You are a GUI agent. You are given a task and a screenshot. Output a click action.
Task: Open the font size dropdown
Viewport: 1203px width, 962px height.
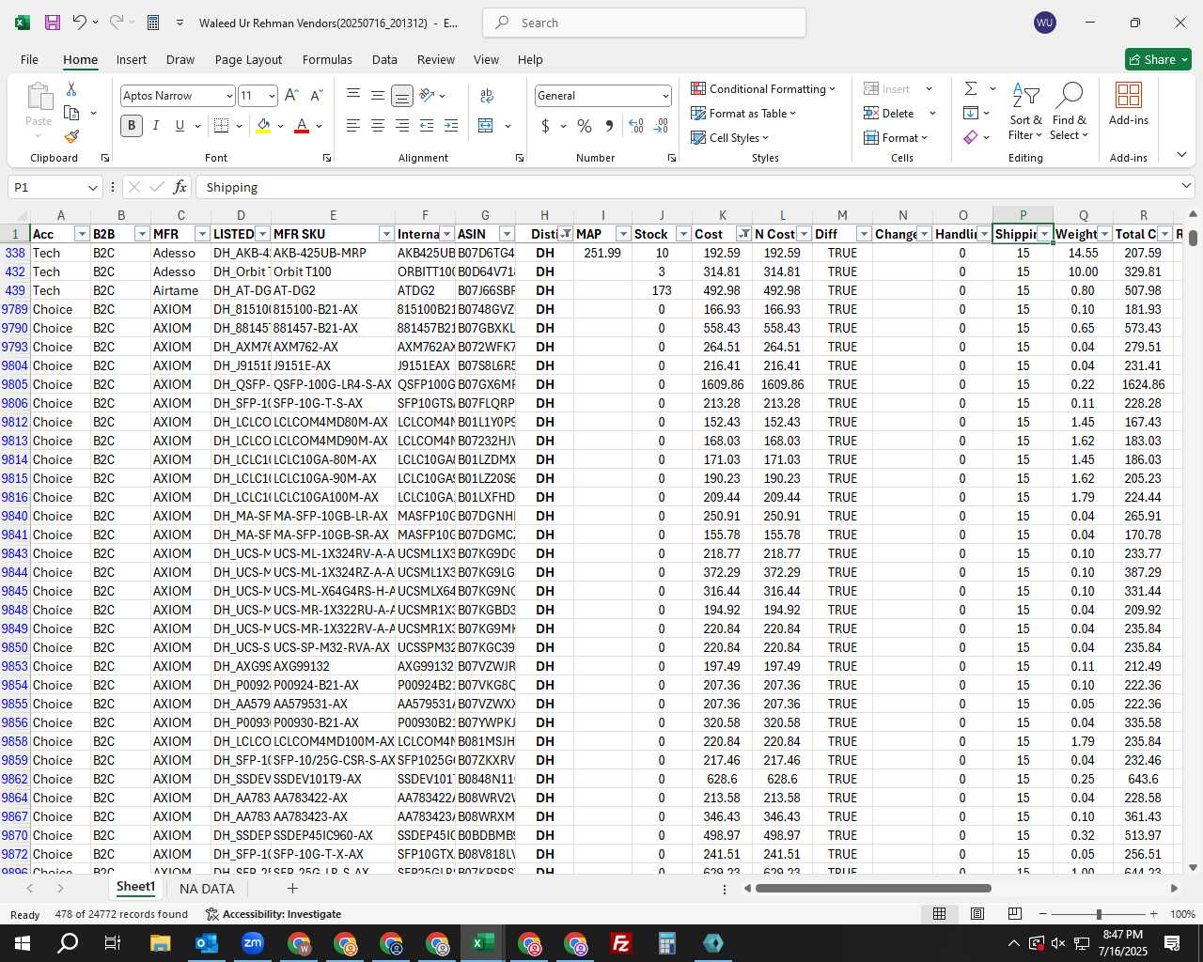(272, 96)
